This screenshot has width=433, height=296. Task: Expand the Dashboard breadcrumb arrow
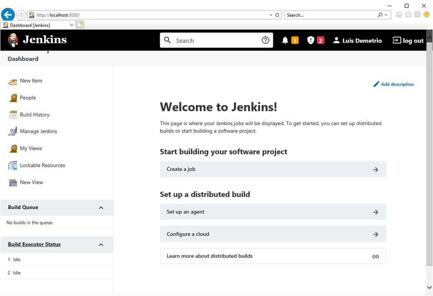[48, 52]
